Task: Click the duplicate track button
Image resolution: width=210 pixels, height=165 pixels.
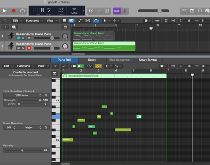Action: [14, 27]
